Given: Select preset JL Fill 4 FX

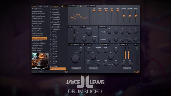Looking at the screenshot, I should click(53, 49).
